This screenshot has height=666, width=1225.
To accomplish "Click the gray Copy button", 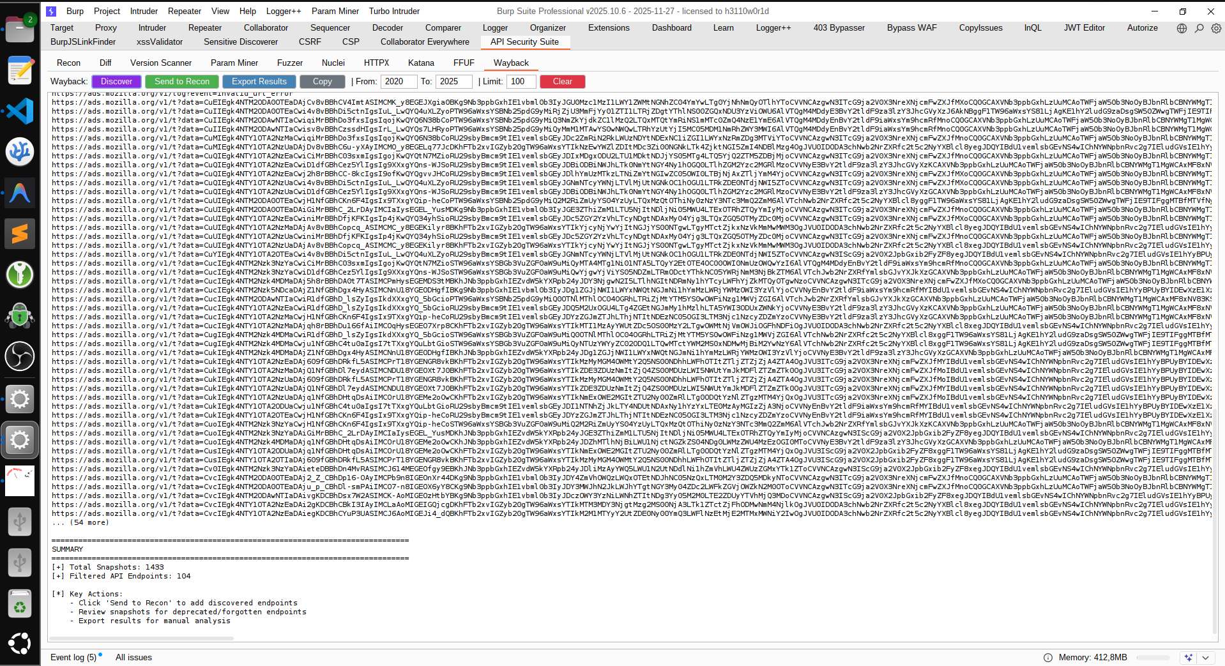I will pyautogui.click(x=323, y=82).
